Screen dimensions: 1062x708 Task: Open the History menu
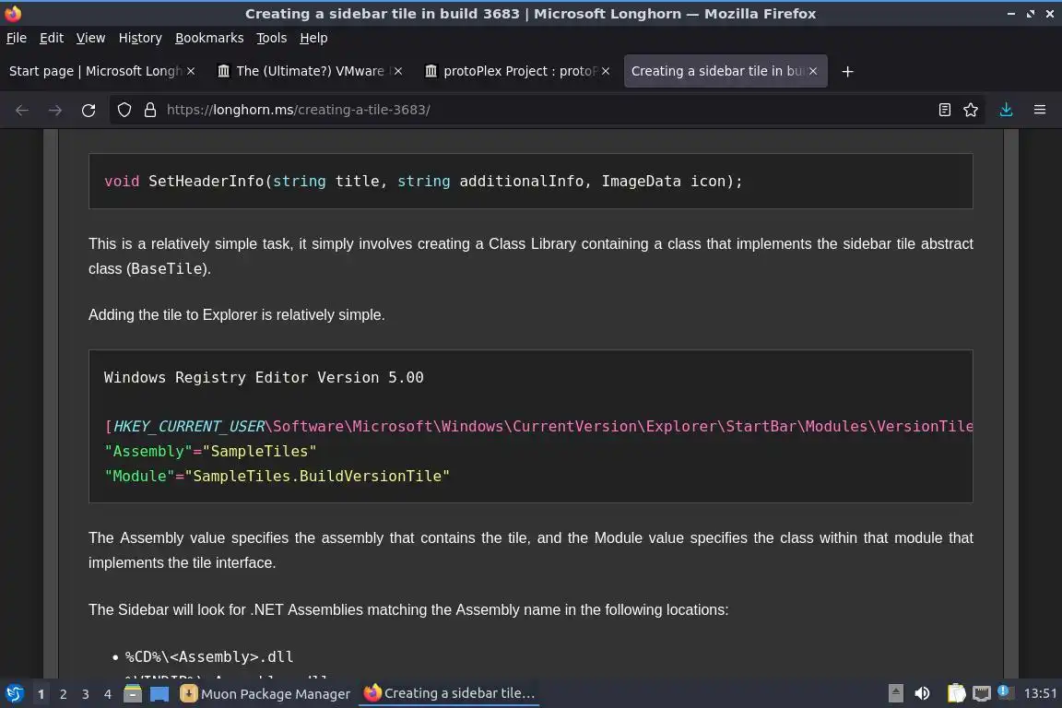(x=140, y=38)
